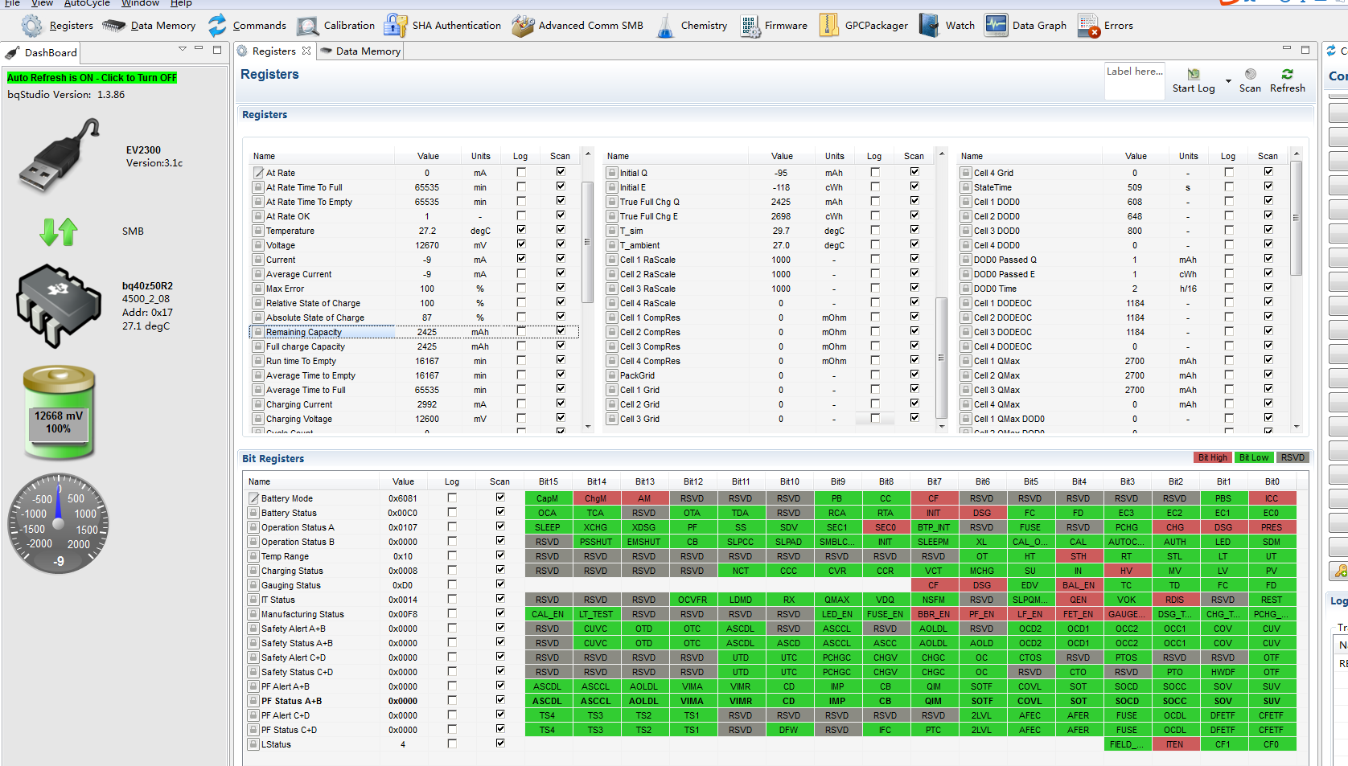The width and height of the screenshot is (1348, 766).
Task: Open the Firmware tool
Action: coord(774,26)
